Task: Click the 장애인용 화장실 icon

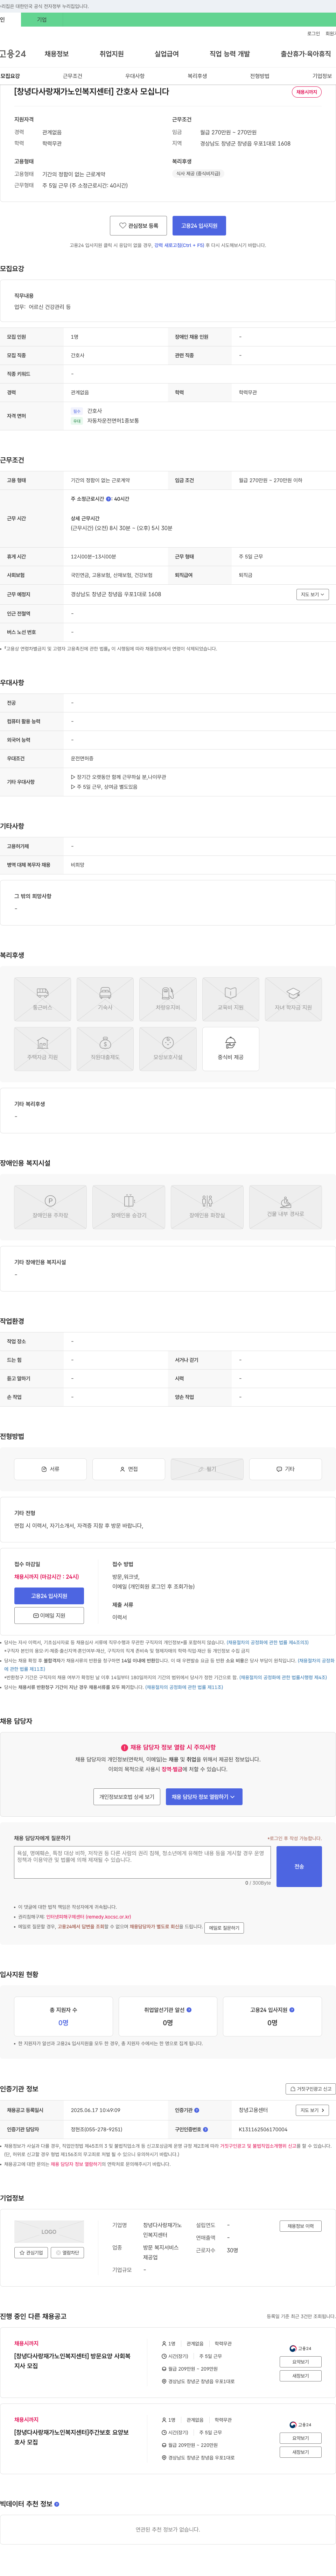Action: tap(207, 1200)
